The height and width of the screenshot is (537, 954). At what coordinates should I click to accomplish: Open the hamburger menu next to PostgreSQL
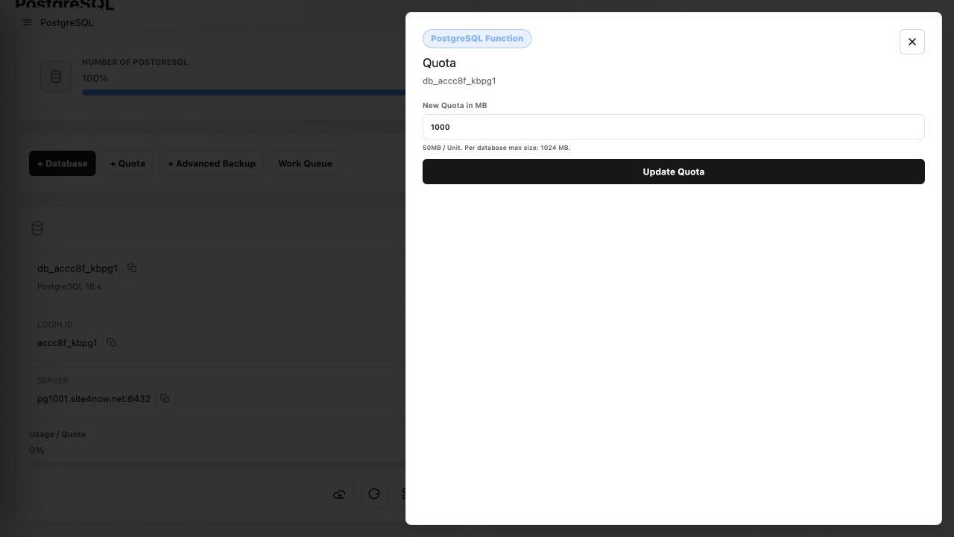click(28, 22)
